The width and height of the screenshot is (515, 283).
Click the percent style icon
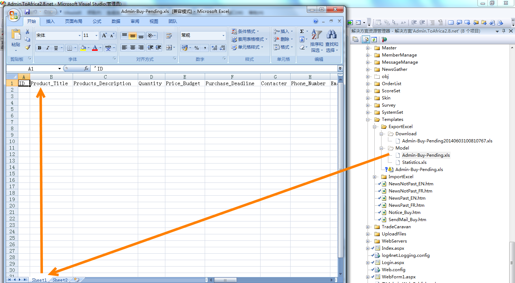(196, 48)
